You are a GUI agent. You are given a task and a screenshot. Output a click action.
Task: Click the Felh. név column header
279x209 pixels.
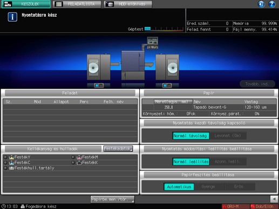coord(114,102)
